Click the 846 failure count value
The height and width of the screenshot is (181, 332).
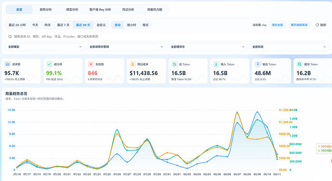92,73
